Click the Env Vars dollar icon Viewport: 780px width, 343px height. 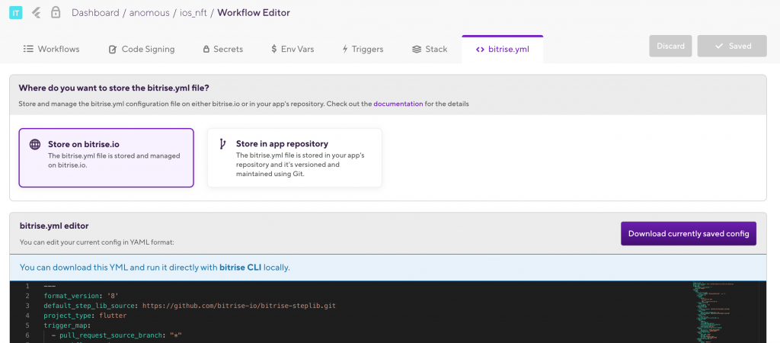274,49
